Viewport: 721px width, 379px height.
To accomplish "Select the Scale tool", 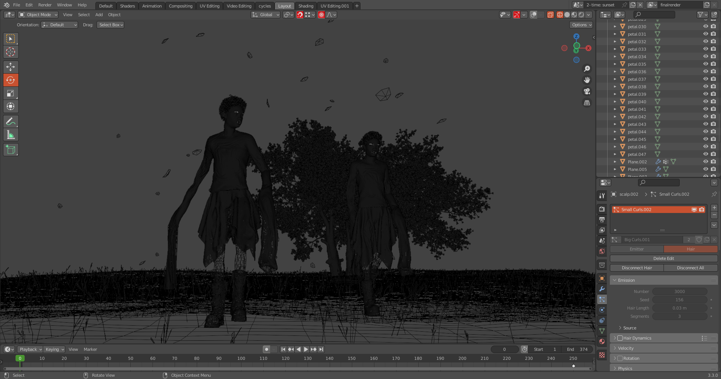I will pos(11,93).
